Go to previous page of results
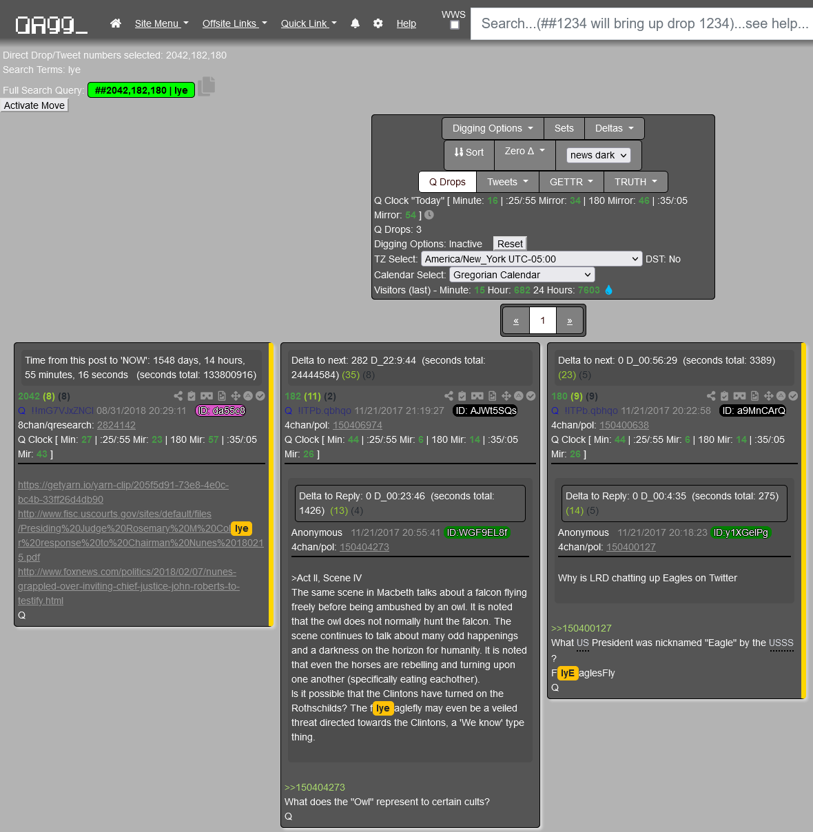Viewport: 813px width, 832px height. [516, 320]
